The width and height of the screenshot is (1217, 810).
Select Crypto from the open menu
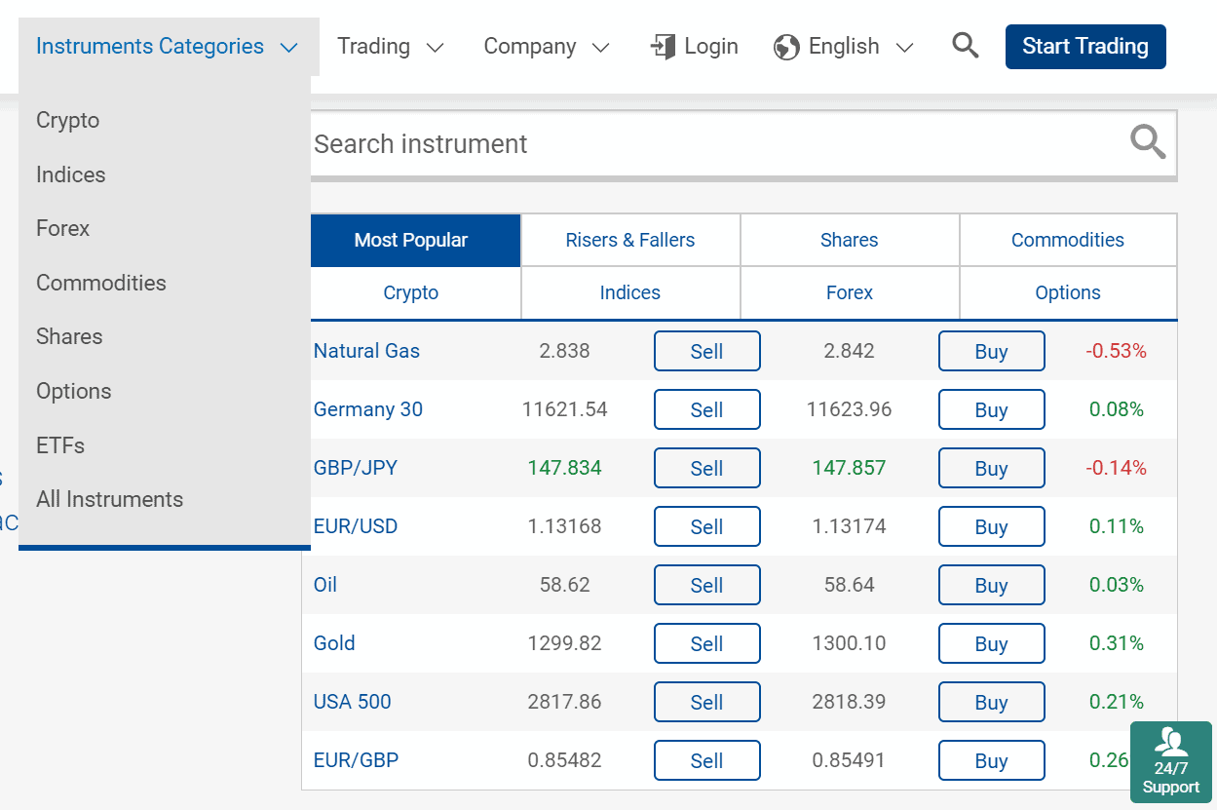(x=67, y=120)
